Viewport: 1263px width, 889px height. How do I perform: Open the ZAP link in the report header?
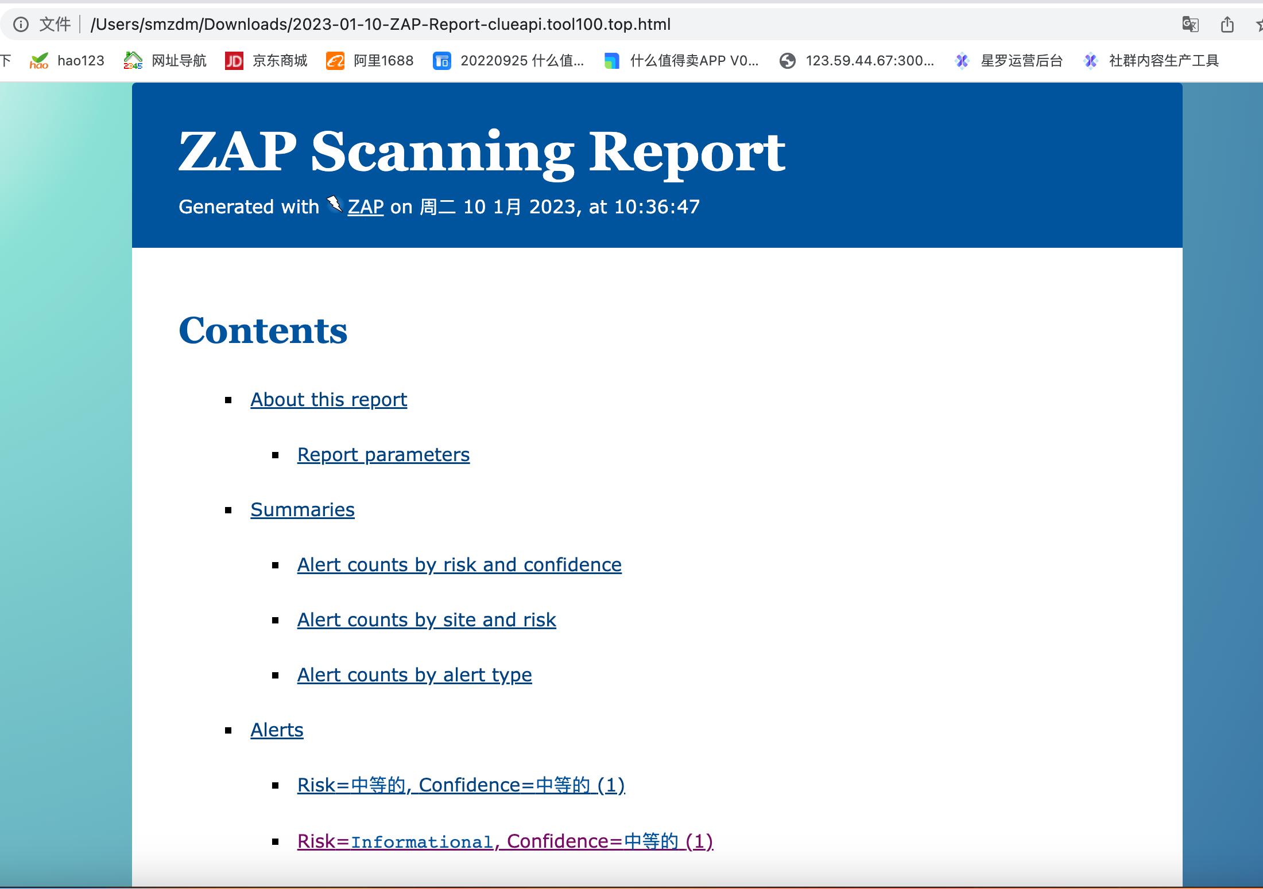coord(365,206)
